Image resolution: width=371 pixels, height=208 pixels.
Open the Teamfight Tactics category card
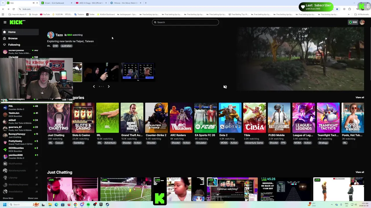coord(328,118)
